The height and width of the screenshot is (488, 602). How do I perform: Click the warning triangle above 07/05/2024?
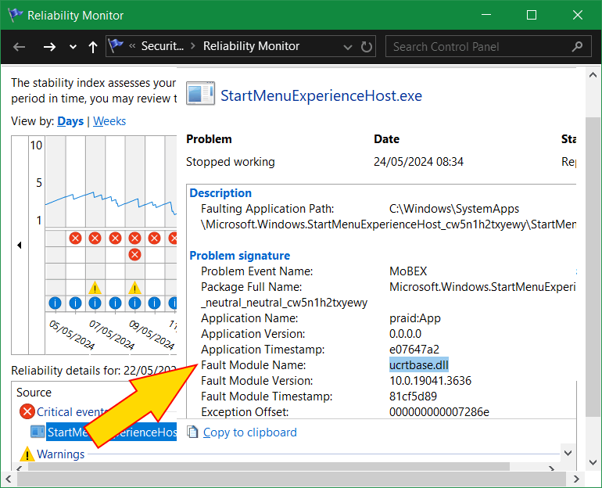[95, 288]
